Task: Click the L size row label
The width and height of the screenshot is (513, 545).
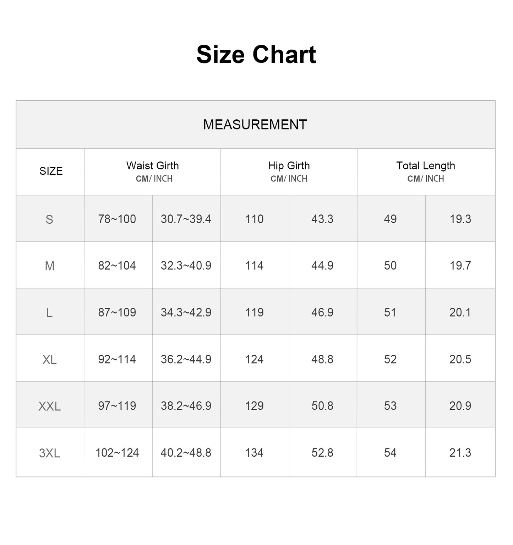Action: (49, 313)
